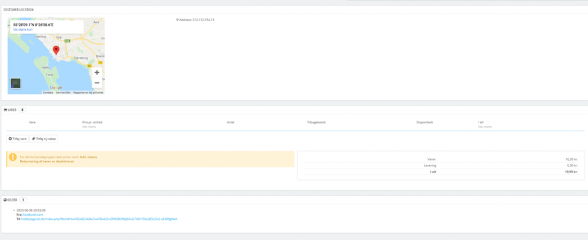Click the Google logo on the map

click(x=56, y=87)
